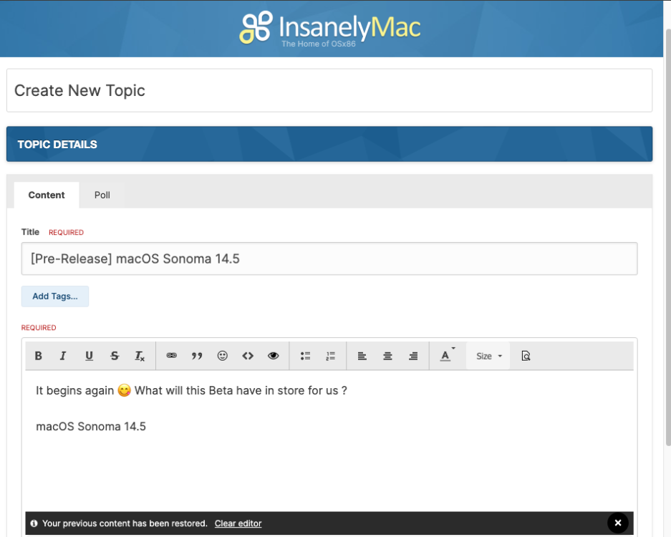
Task: Open the Size dropdown
Action: (488, 356)
